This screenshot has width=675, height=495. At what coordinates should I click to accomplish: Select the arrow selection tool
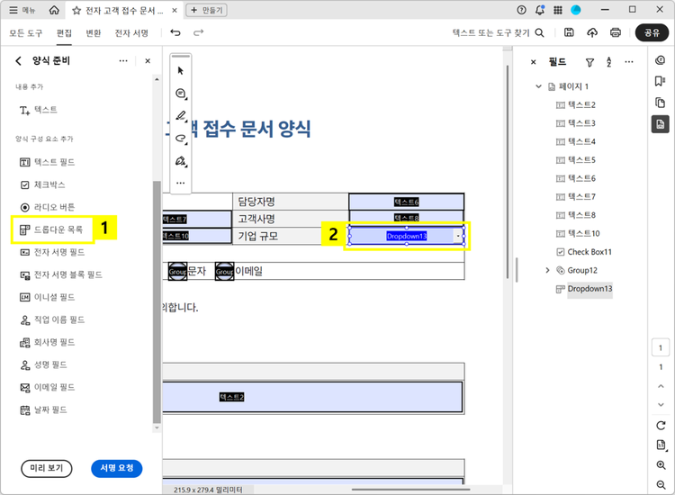(181, 70)
